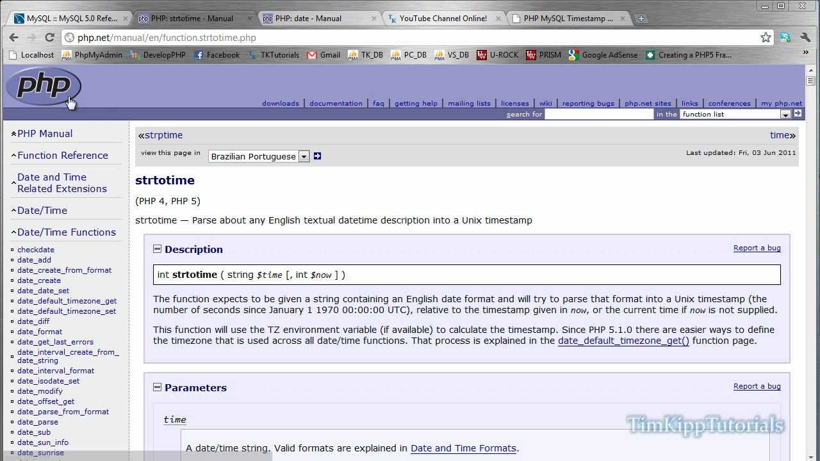Open Date/Time Functions in sidebar
This screenshot has width=820, height=461.
(67, 232)
